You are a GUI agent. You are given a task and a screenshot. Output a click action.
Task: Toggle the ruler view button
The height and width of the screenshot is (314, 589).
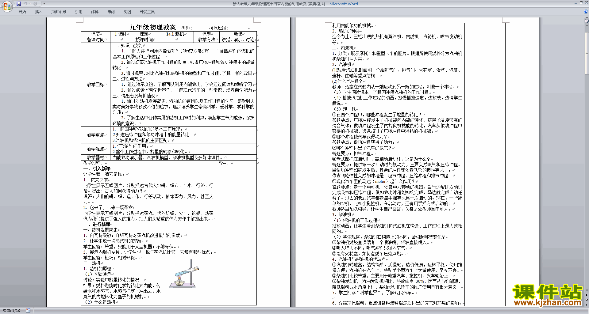click(587, 21)
